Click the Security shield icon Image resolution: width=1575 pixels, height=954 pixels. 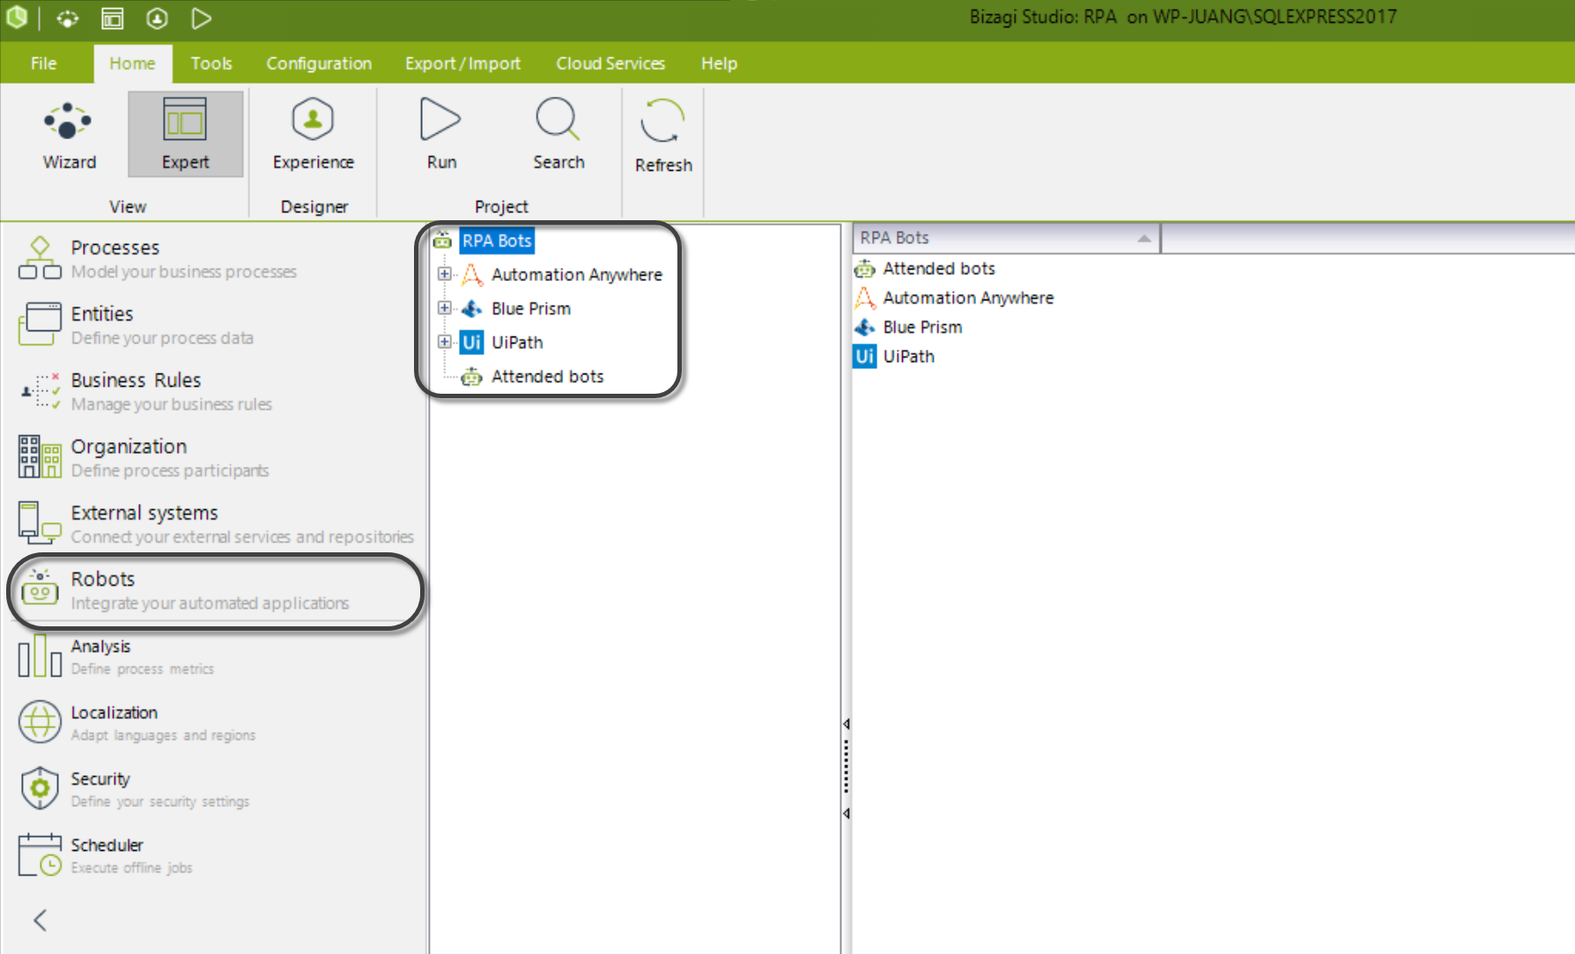pos(40,788)
